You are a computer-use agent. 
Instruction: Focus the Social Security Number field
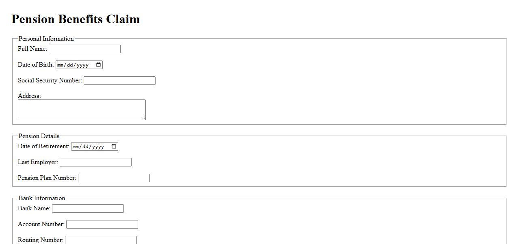point(119,81)
